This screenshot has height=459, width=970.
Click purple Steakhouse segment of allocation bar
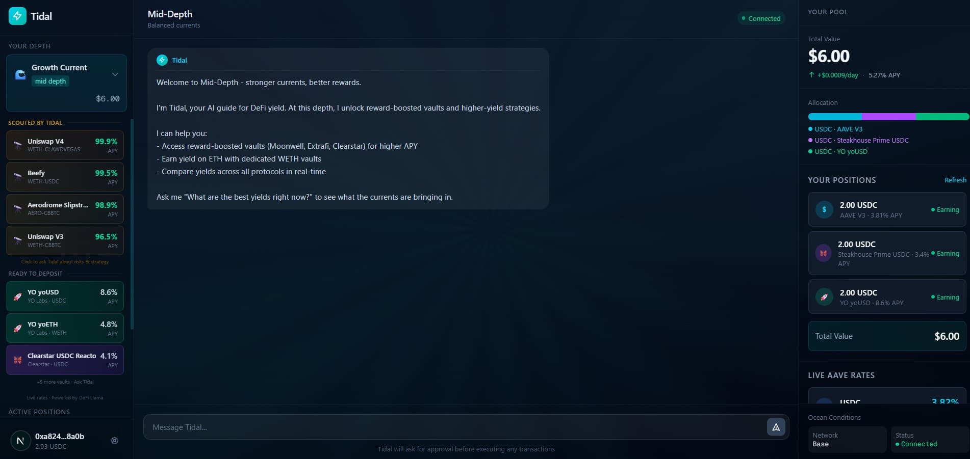tap(888, 117)
